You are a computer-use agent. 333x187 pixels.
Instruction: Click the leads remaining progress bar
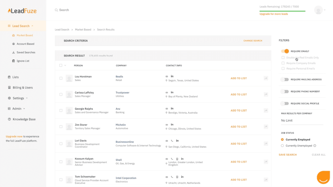point(283,11)
